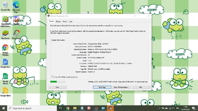Open the red PDF app in the taskbar
The image size is (198, 111).
coord(89,108)
